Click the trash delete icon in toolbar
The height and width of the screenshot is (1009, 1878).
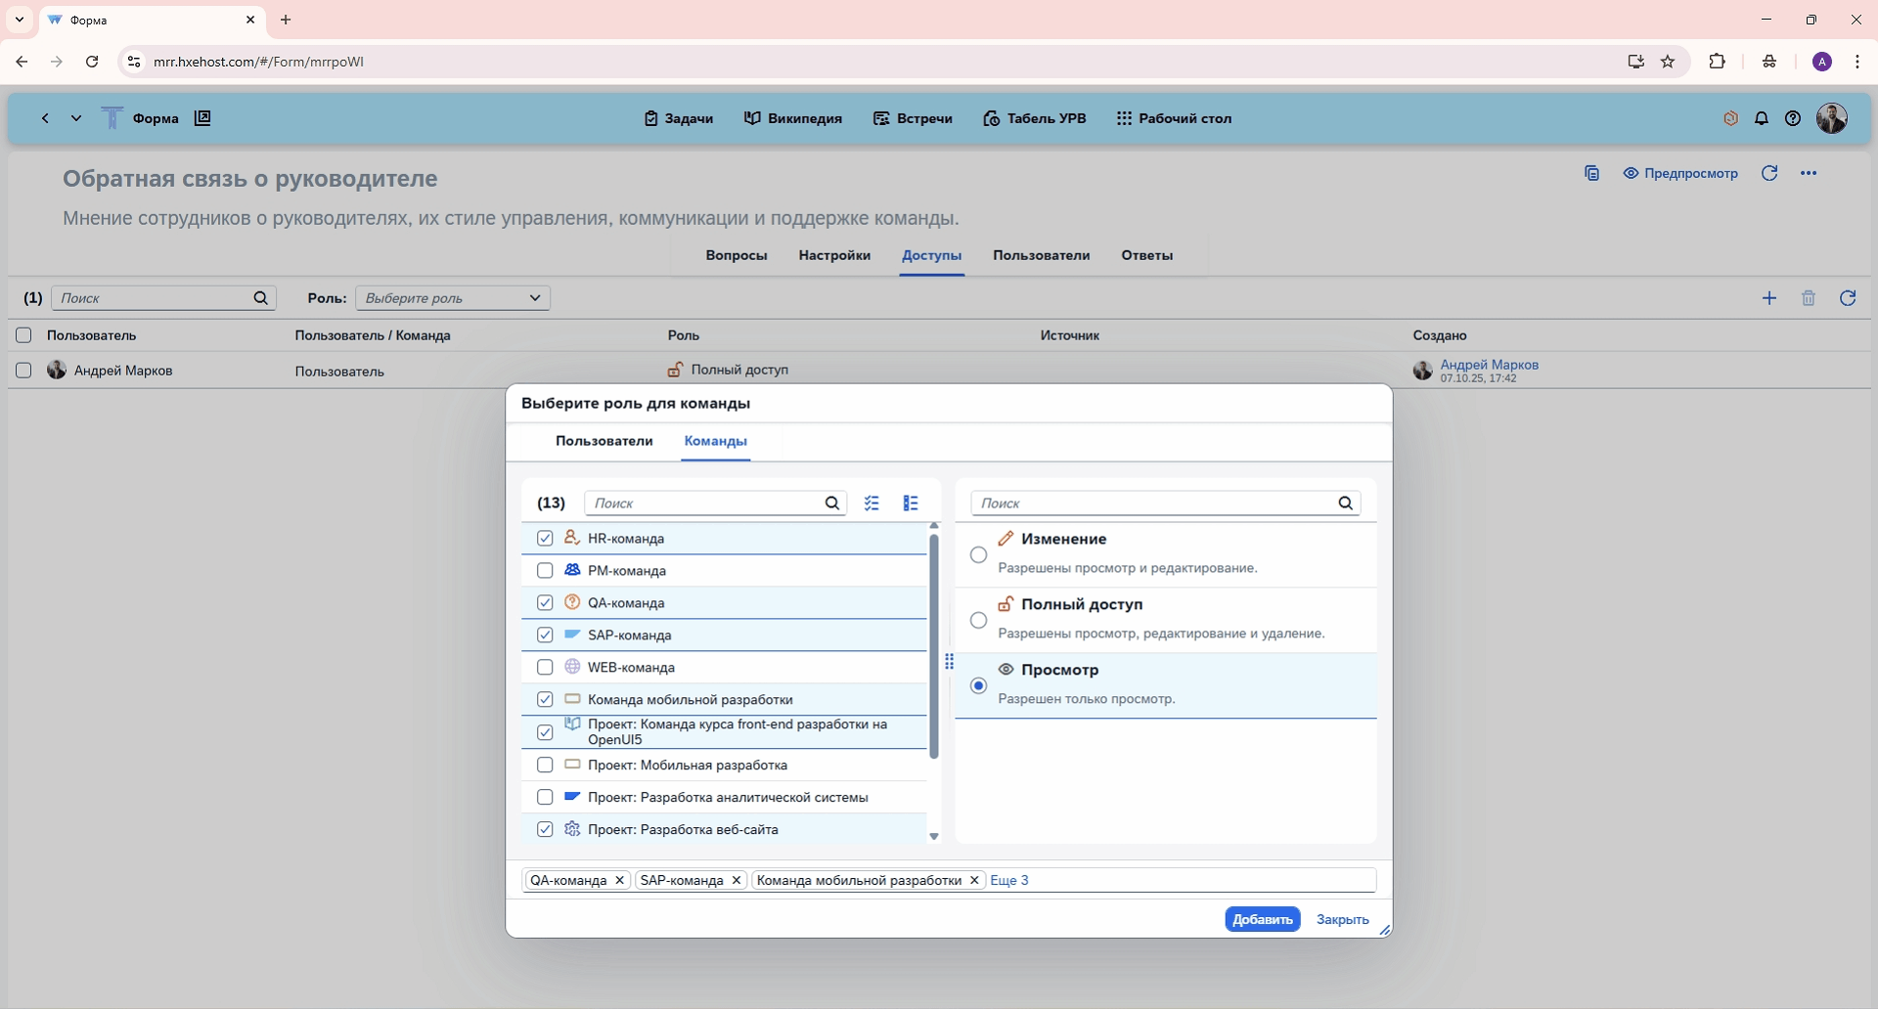click(1808, 298)
